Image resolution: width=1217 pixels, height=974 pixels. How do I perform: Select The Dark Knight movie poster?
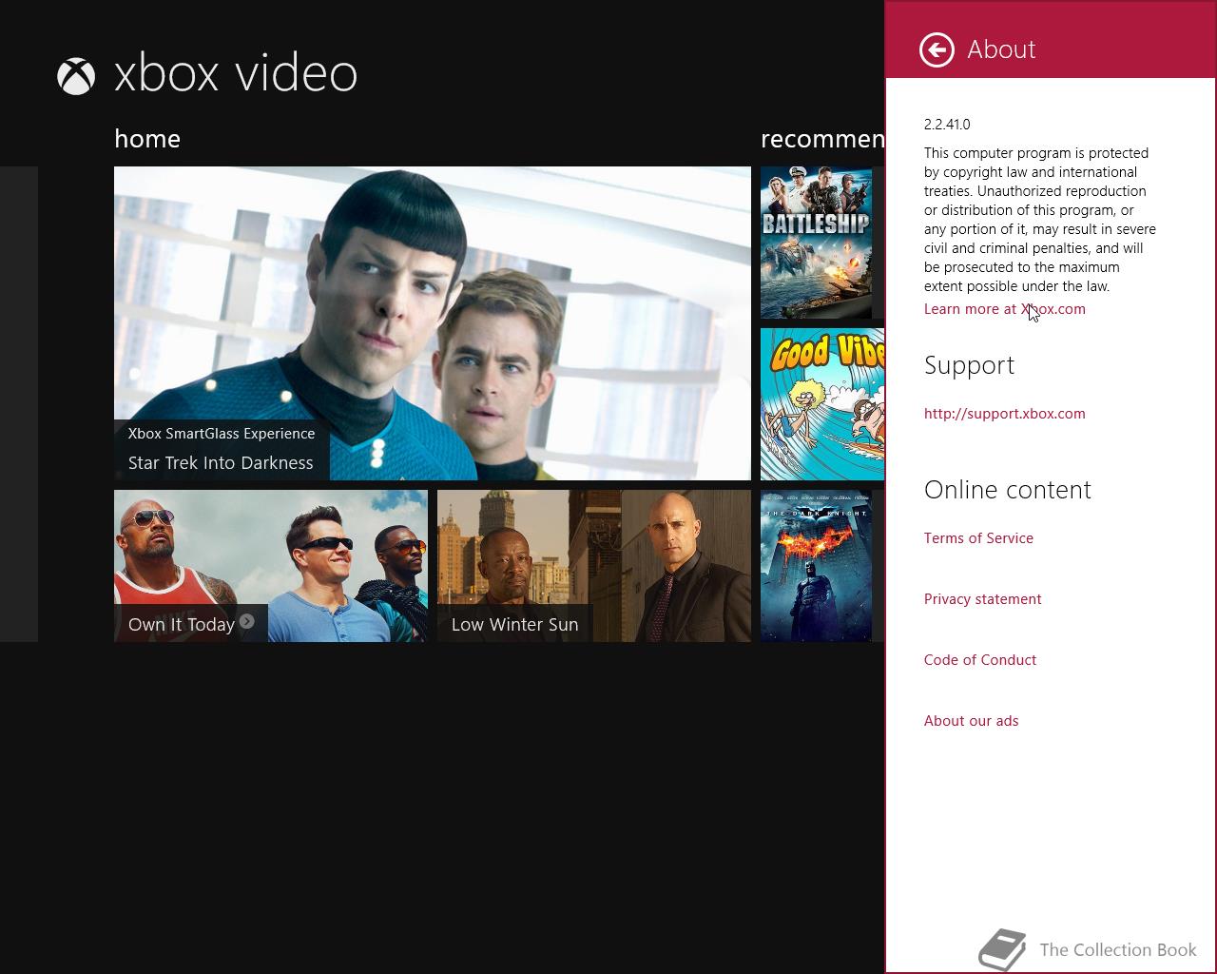817,566
